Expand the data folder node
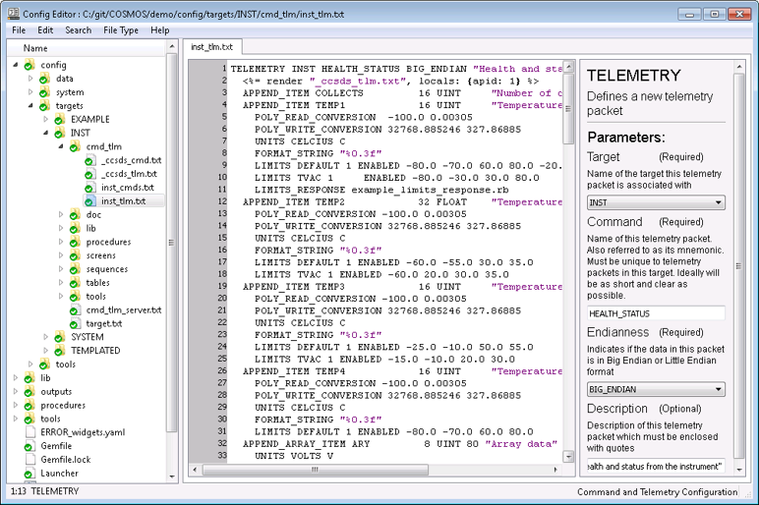Viewport: 759px width, 505px height. point(30,78)
